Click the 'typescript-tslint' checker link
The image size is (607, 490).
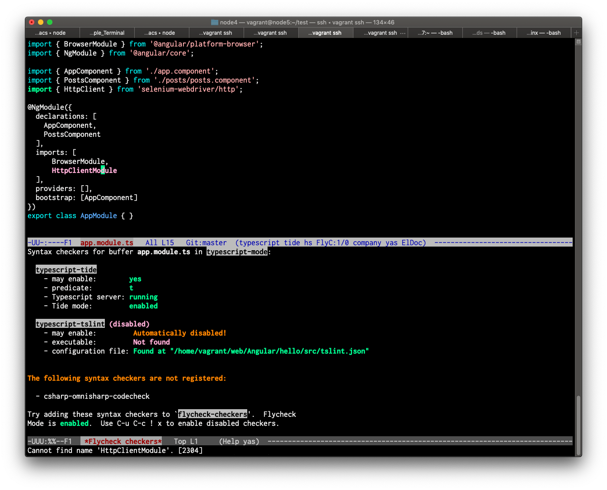pos(70,324)
